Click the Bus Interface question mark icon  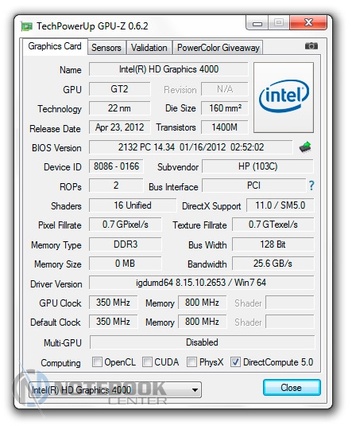point(311,186)
